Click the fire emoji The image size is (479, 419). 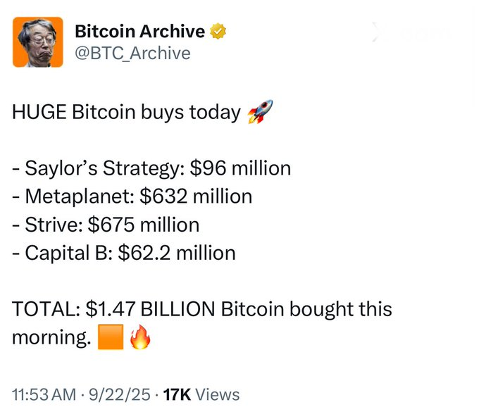(140, 337)
